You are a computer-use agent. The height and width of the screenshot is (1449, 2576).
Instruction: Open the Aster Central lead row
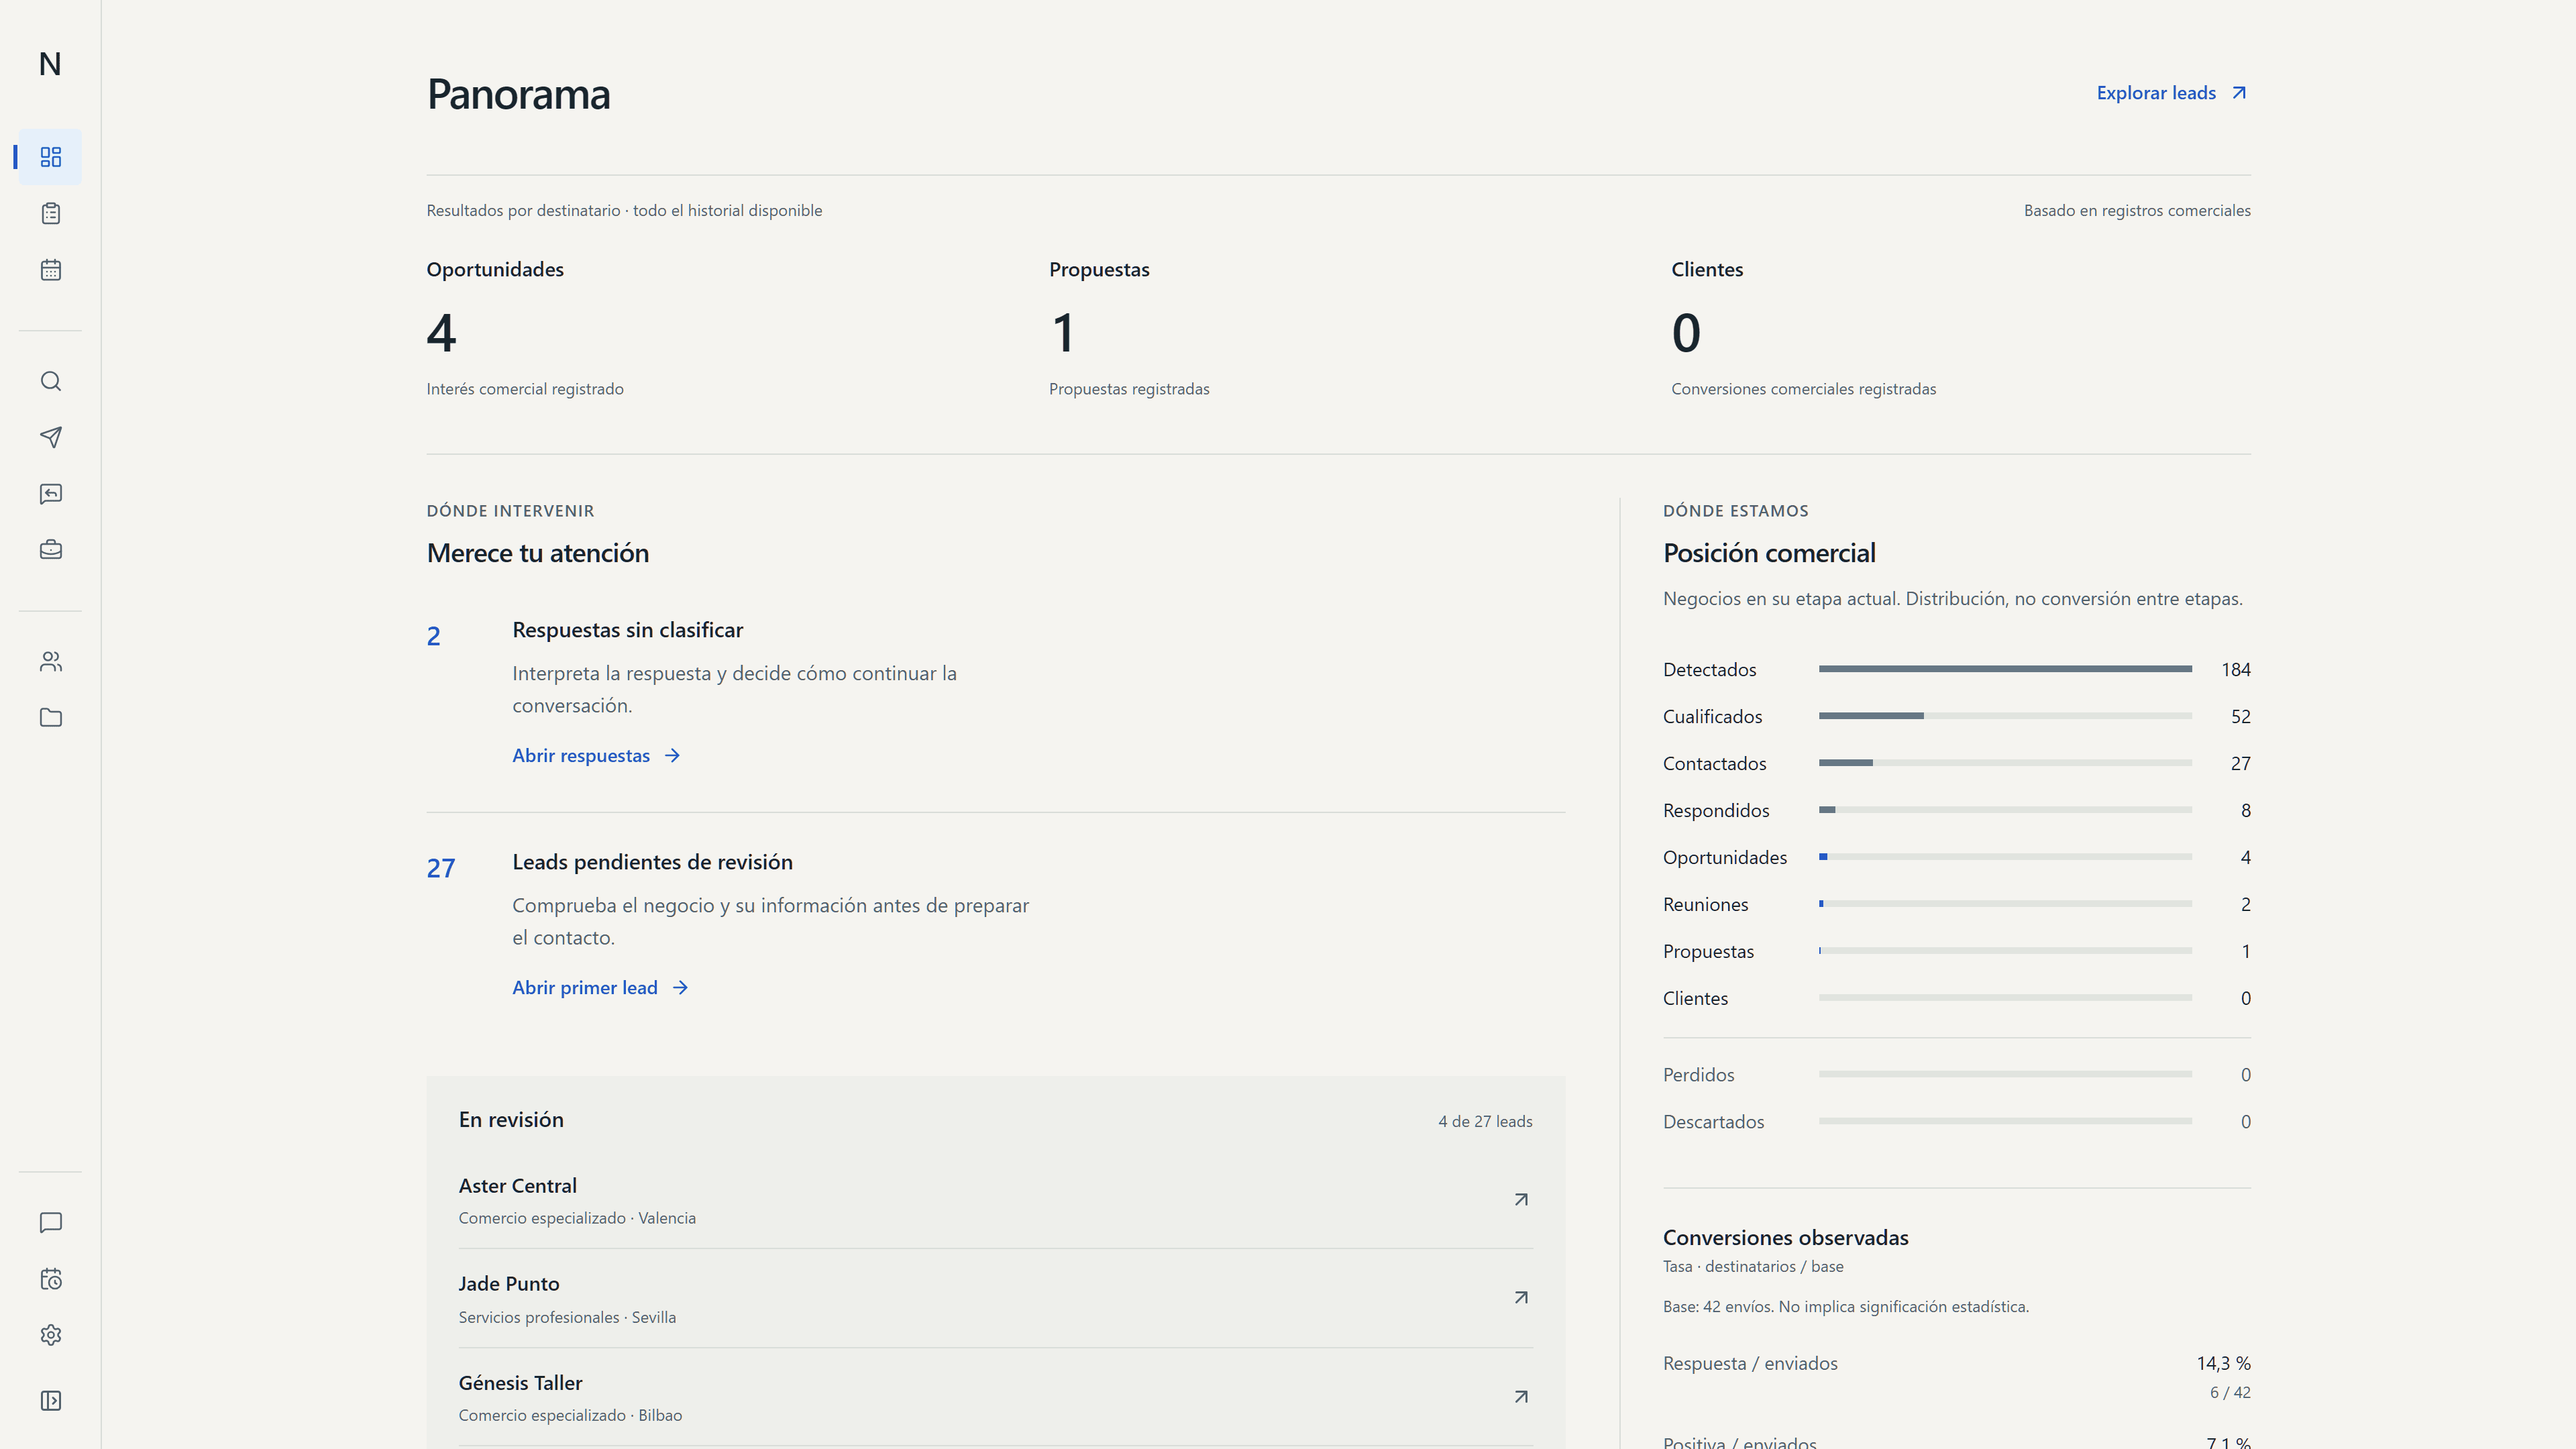[995, 1200]
